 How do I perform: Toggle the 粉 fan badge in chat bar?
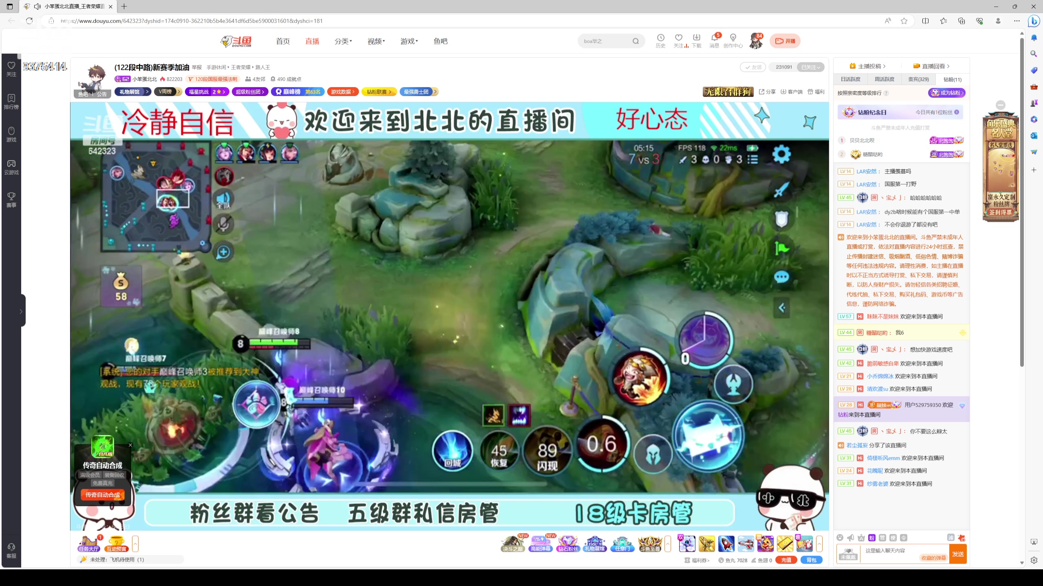coord(871,538)
